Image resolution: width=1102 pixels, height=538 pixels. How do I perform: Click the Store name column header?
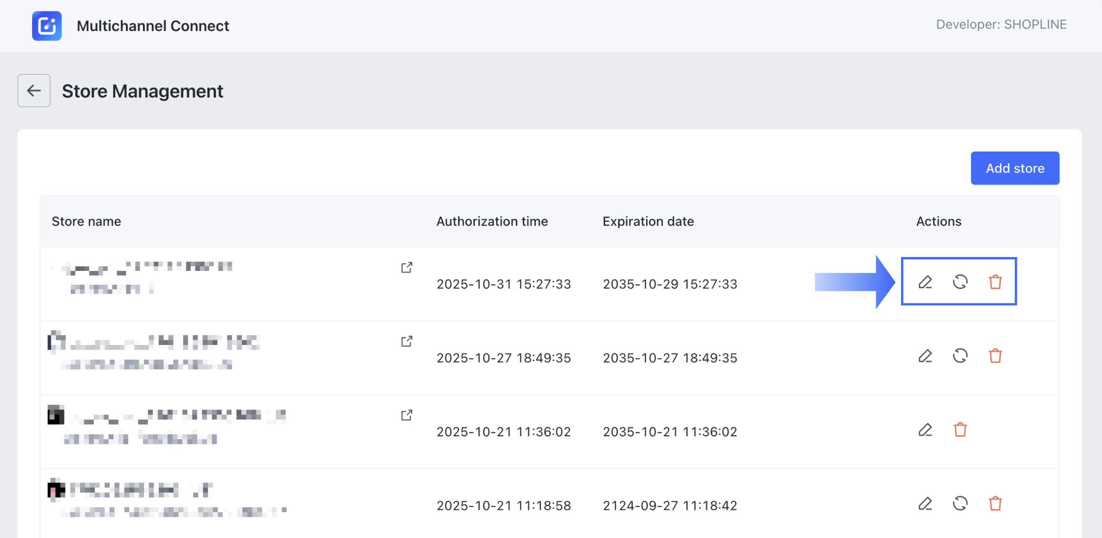[86, 221]
